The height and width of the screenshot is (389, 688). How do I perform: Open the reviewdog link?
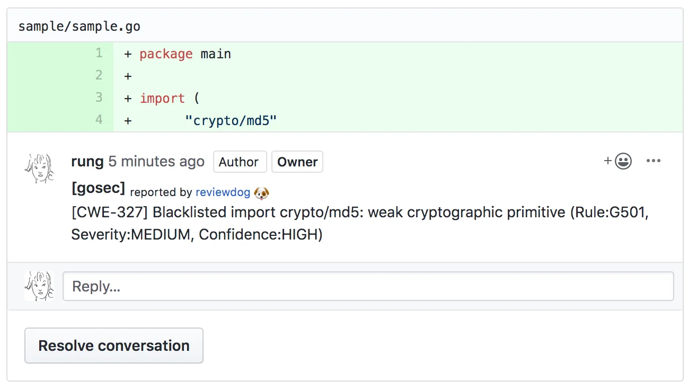click(223, 193)
